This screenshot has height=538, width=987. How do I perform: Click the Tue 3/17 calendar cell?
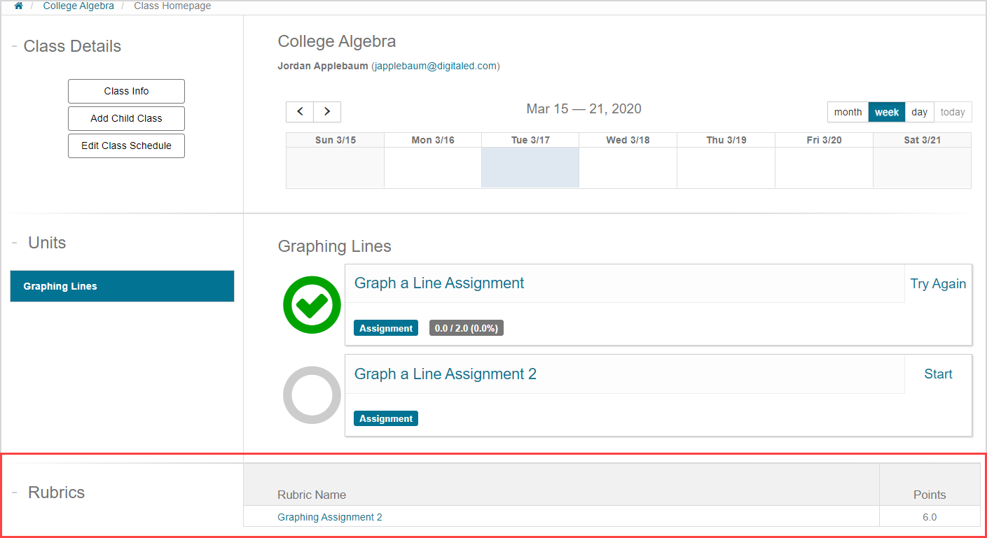coord(530,167)
